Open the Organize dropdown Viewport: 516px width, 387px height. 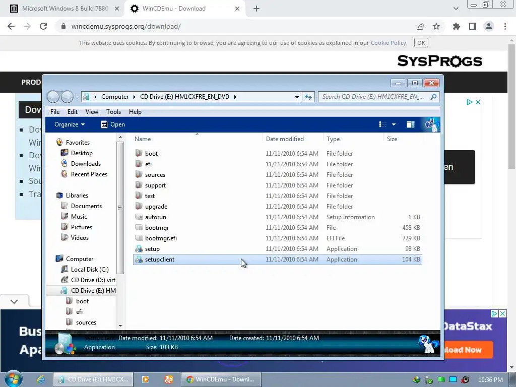[x=70, y=124]
